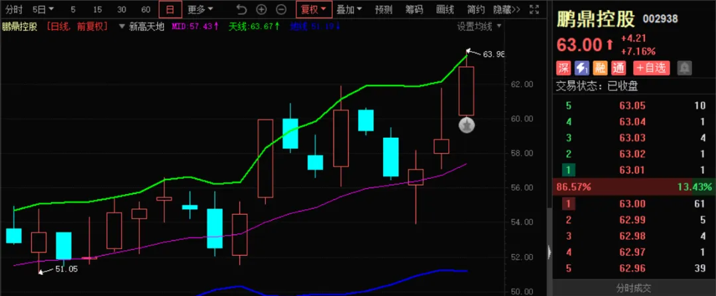Select the sell 1 price 63.01
Viewport: 716px width, 296px height.
pyautogui.click(x=632, y=170)
